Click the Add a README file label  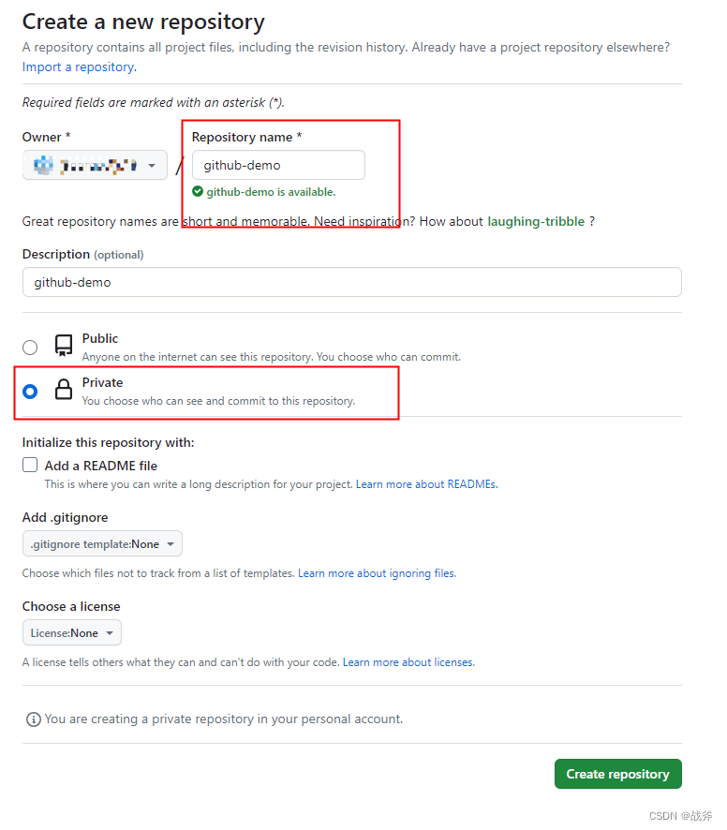coord(101,466)
